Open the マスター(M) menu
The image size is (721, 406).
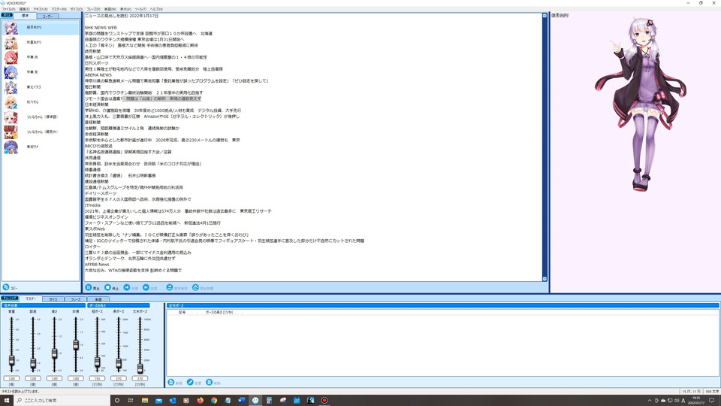(x=59, y=9)
